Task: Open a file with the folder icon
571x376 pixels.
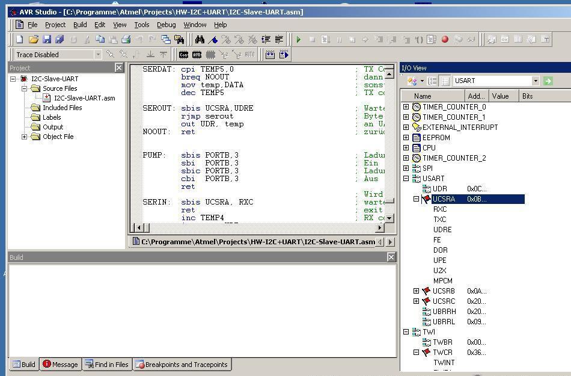Action: coord(34,40)
